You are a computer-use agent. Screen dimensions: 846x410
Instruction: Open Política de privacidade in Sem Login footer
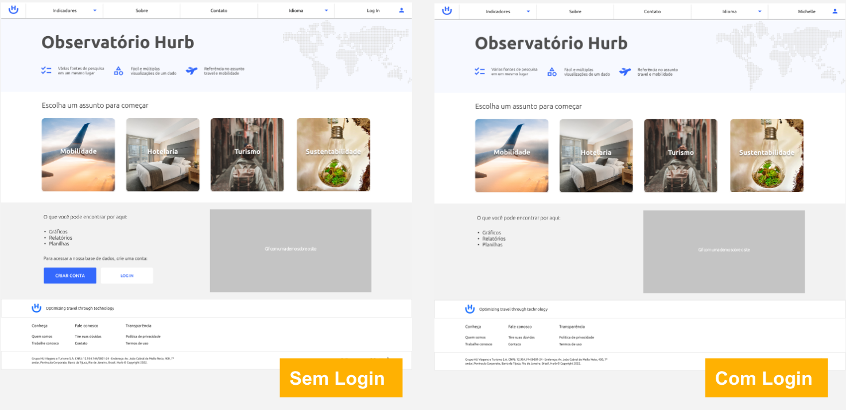[143, 337]
